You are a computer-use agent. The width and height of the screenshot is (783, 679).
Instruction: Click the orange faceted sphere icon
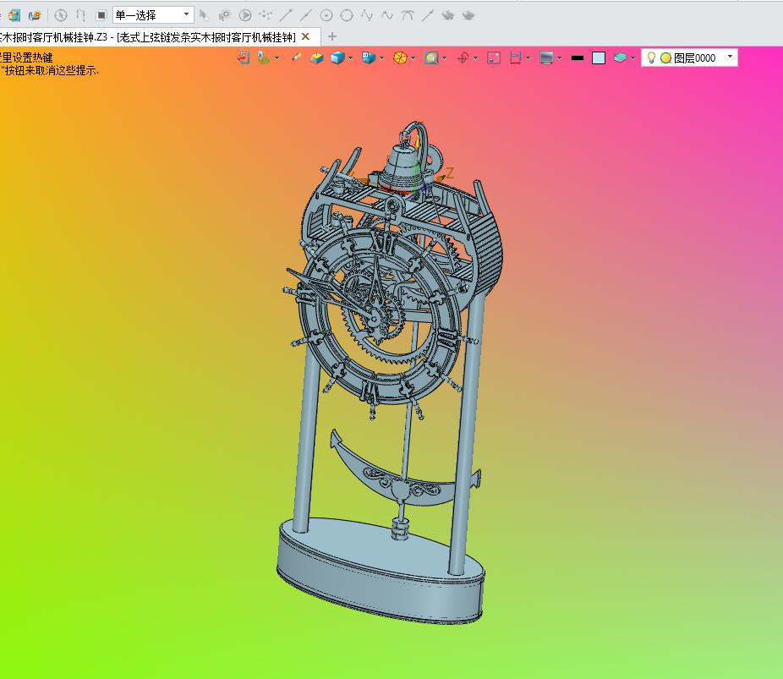click(x=400, y=57)
